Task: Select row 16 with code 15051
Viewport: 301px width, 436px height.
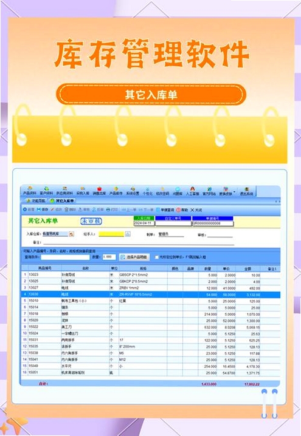Action: tap(151, 373)
